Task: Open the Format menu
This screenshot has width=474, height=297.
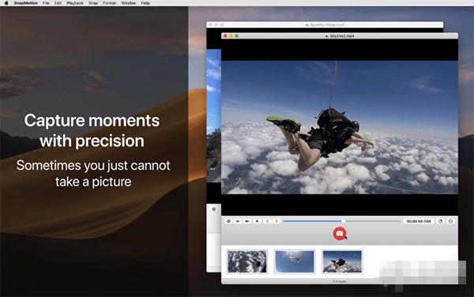Action: [x=110, y=3]
